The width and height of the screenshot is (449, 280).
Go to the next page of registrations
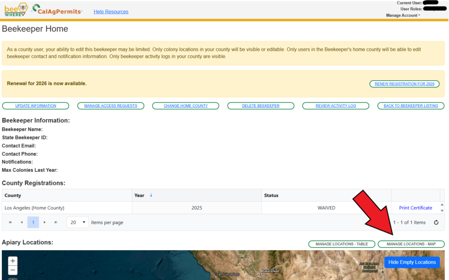click(x=44, y=222)
